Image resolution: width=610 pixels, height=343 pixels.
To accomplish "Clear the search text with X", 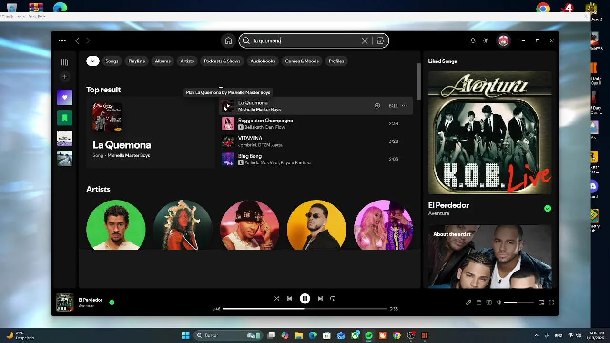I will (x=365, y=40).
